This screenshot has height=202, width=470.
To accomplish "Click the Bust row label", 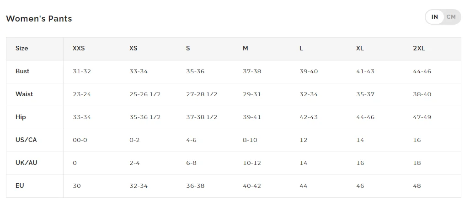I will pyautogui.click(x=22, y=71).
